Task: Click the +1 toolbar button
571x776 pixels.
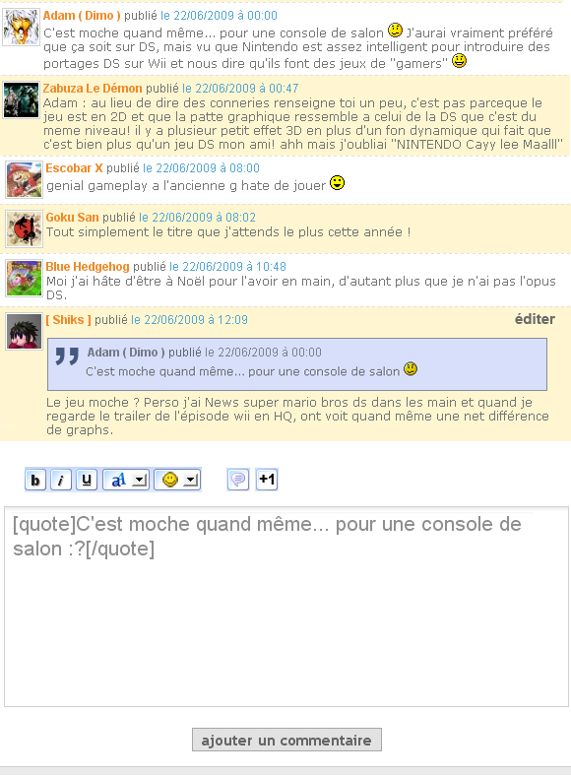Action: [267, 480]
